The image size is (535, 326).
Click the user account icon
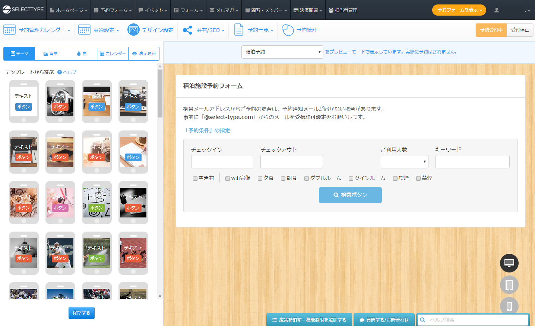click(x=497, y=10)
